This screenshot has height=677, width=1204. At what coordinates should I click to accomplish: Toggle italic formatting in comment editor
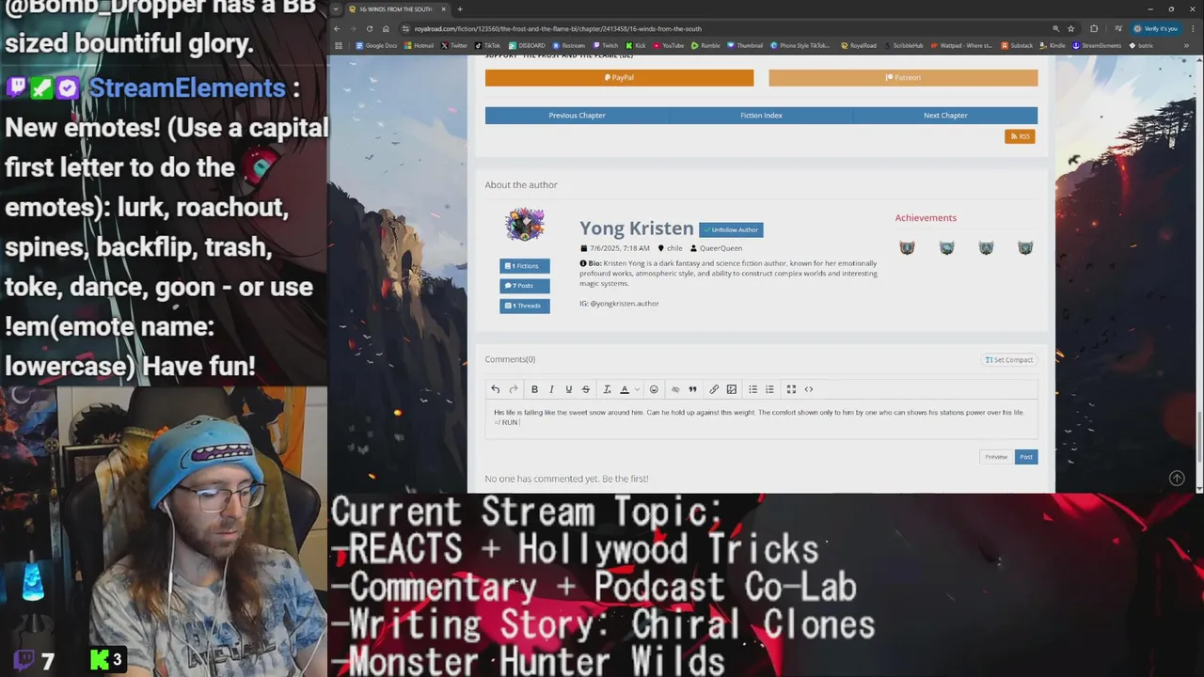click(551, 389)
